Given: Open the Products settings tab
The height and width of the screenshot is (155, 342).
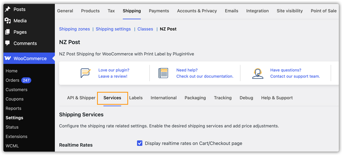Looking at the screenshot, I should [90, 11].
